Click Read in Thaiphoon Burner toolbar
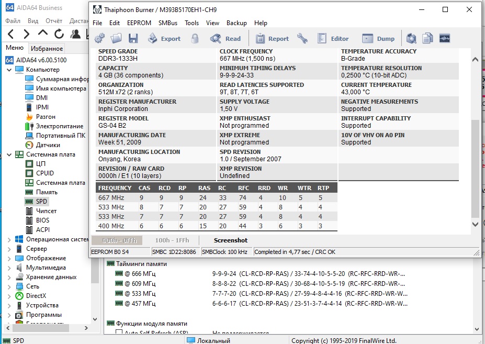Screen dimensions: 485x344 click(x=225, y=38)
